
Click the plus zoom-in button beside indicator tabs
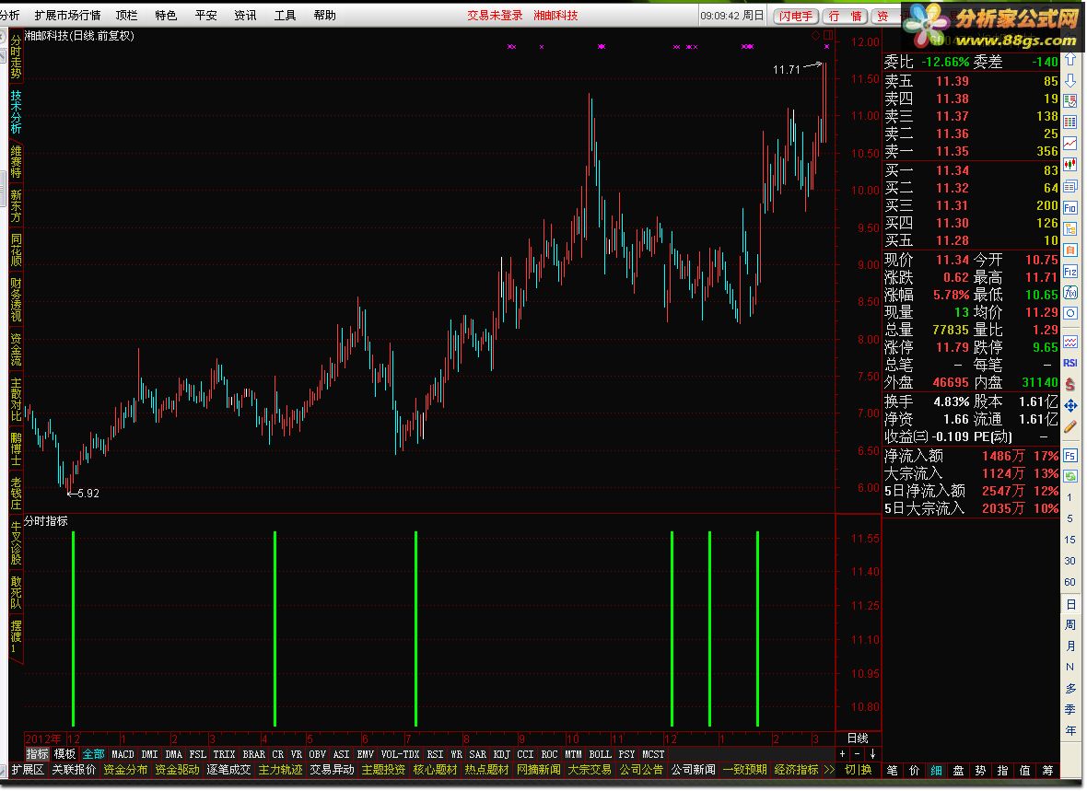(x=842, y=753)
